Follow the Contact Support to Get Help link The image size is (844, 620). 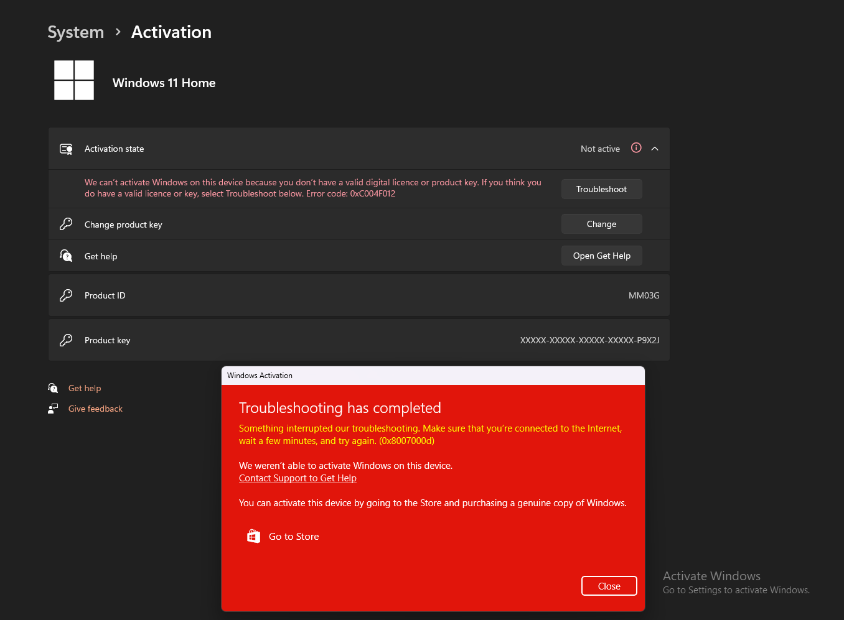click(298, 478)
